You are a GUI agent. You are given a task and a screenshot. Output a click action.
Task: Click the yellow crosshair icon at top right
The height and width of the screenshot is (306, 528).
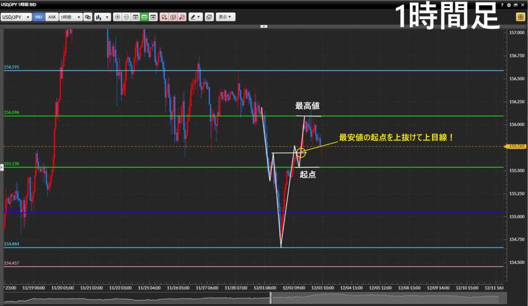520,17
